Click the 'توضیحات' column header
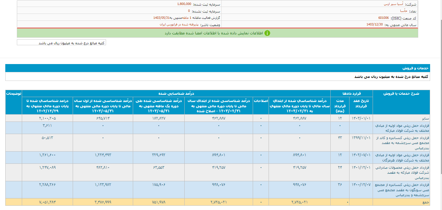Image resolution: width=442 pixels, height=210 pixels. pyautogui.click(x=14, y=93)
